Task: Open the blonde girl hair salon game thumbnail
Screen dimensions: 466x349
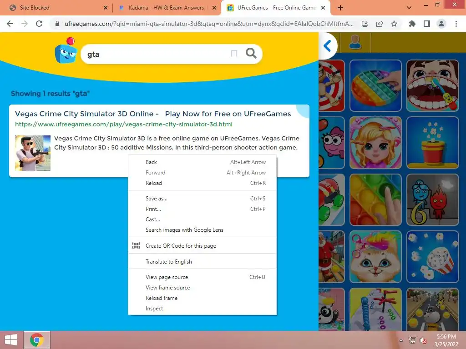Action: pyautogui.click(x=375, y=142)
